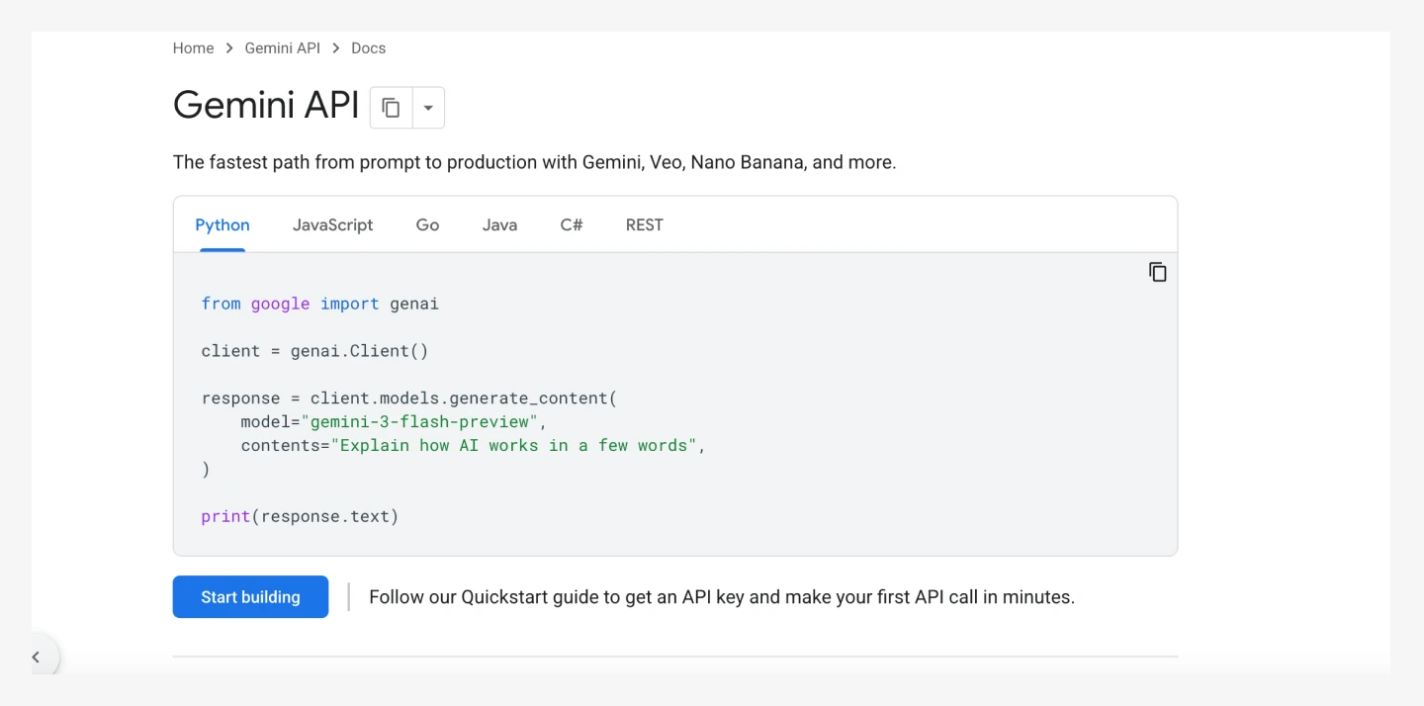Open the dropdown arrow next to the page copy button
Image resolution: width=1424 pixels, height=706 pixels.
[x=428, y=108]
